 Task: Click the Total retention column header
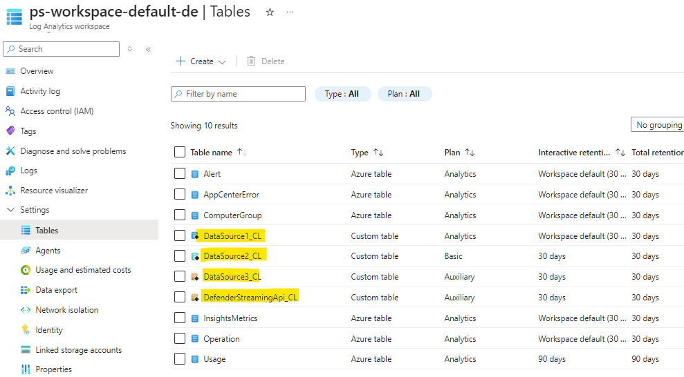[658, 153]
